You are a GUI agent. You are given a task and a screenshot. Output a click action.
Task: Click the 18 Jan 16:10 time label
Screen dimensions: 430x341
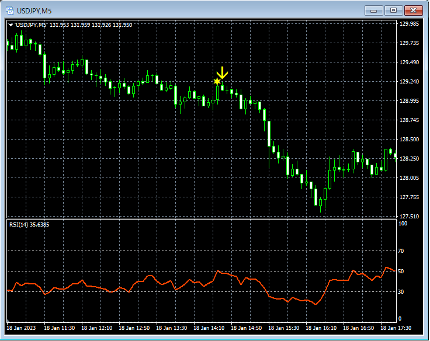[321, 328]
